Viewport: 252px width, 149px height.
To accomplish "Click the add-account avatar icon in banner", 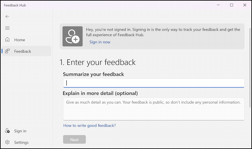I will coord(72,36).
